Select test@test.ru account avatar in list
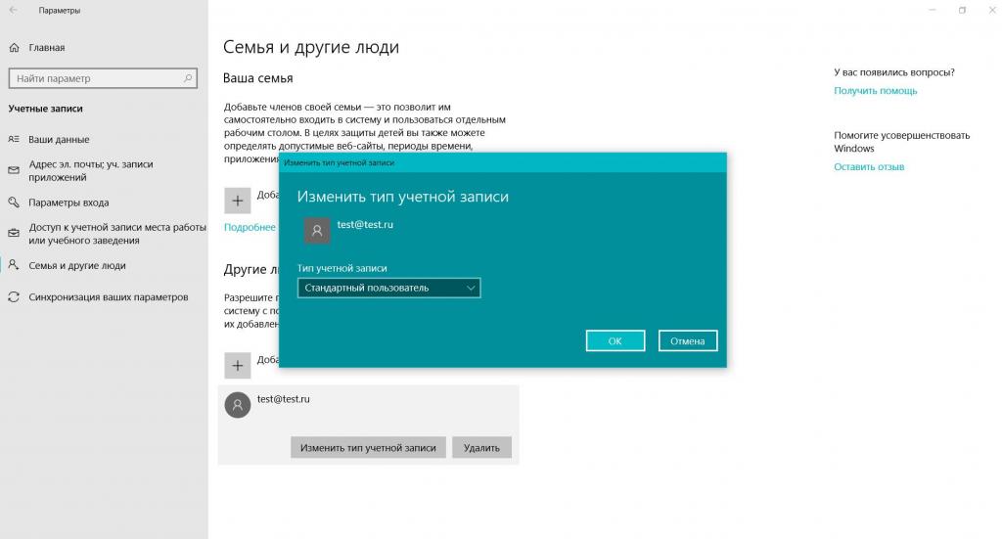This screenshot has height=539, width=1002. [238, 405]
